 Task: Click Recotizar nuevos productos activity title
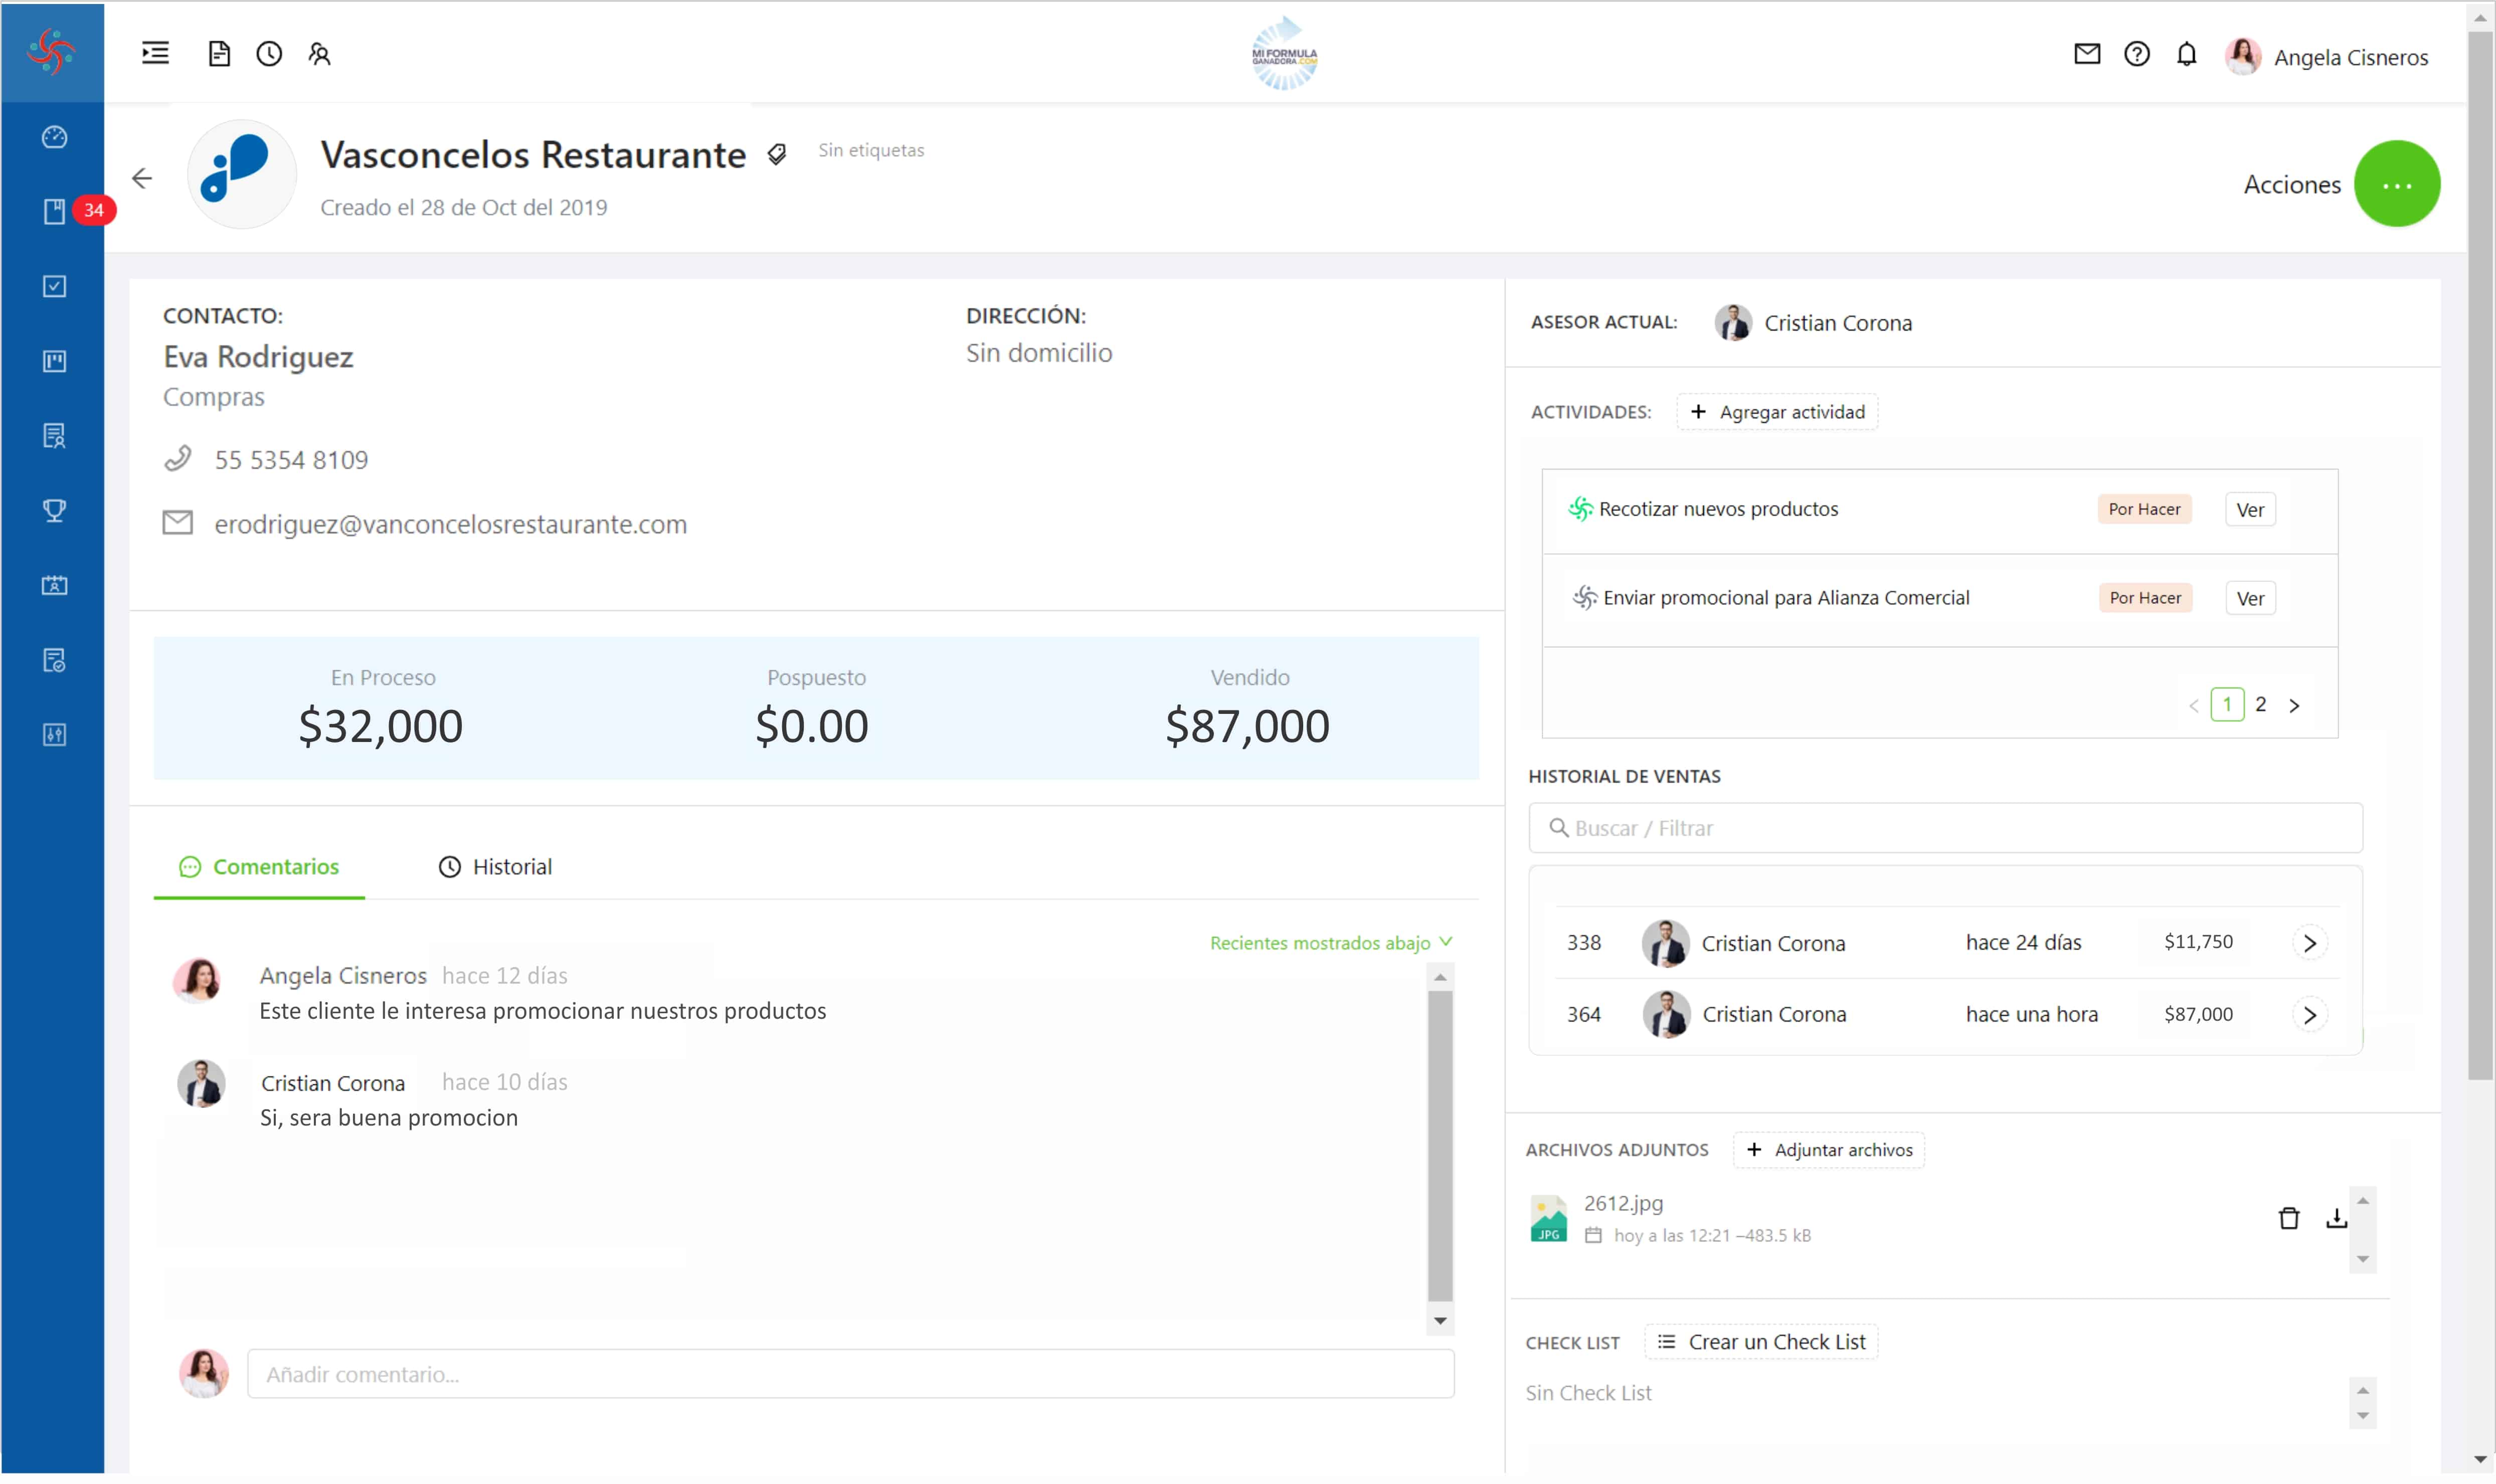pos(1718,509)
